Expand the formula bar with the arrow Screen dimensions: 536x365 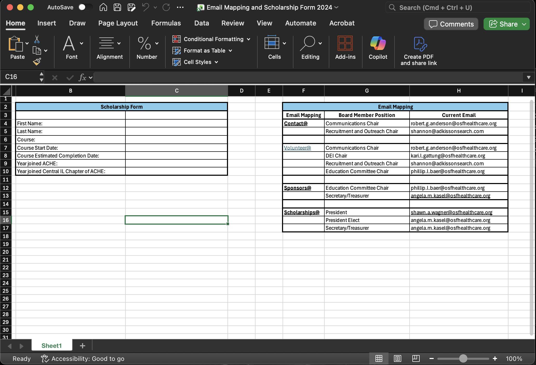pos(528,77)
